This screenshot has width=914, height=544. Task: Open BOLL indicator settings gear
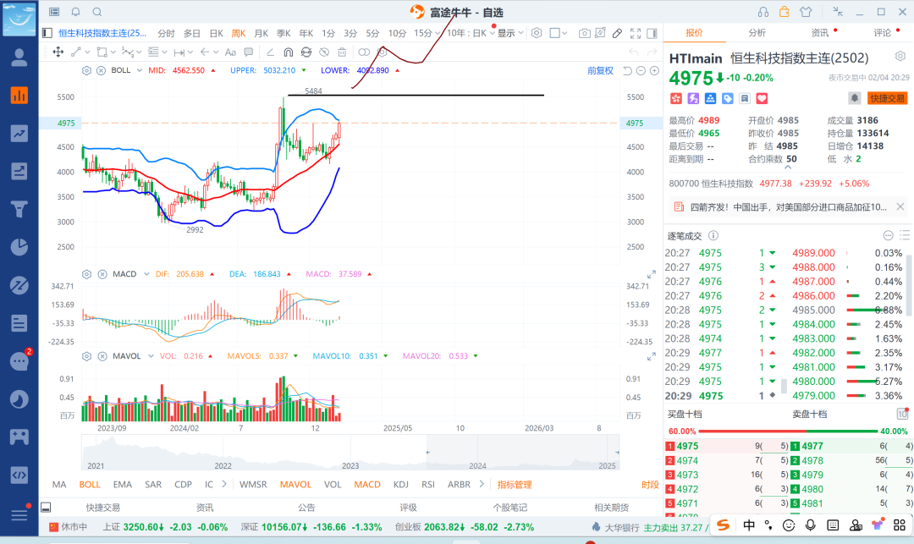pyautogui.click(x=87, y=70)
